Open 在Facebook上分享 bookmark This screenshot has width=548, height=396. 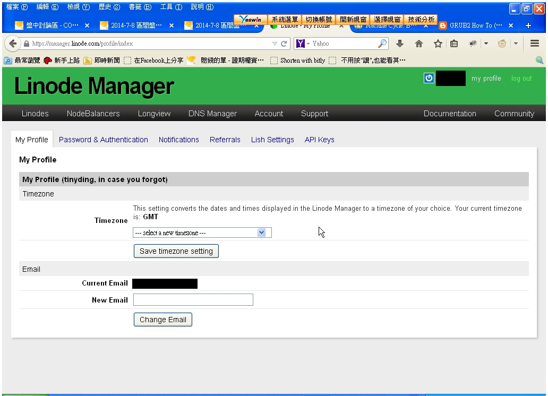tap(154, 61)
